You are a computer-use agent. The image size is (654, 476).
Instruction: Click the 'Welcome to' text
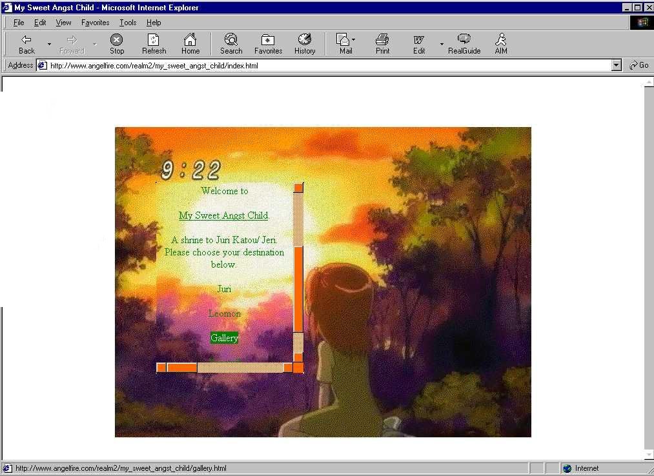225,191
